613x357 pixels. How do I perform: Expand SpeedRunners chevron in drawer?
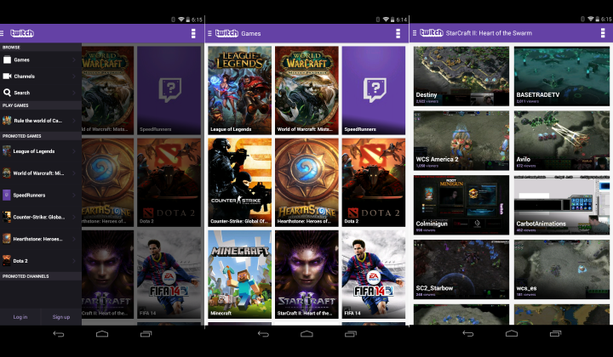[x=74, y=195]
